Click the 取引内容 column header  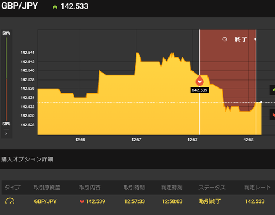point(90,188)
